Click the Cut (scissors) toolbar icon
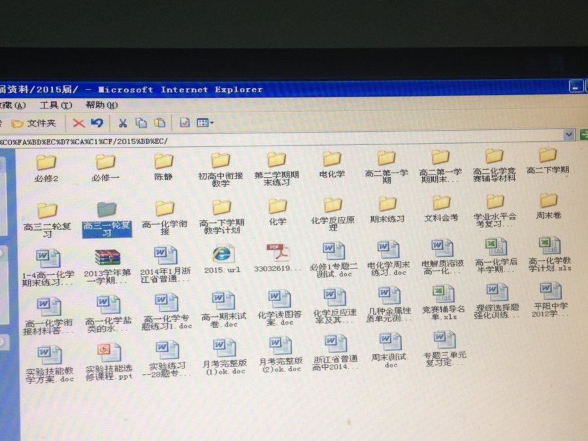 tap(123, 123)
